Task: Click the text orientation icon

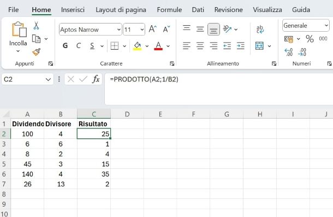Action: [227, 29]
